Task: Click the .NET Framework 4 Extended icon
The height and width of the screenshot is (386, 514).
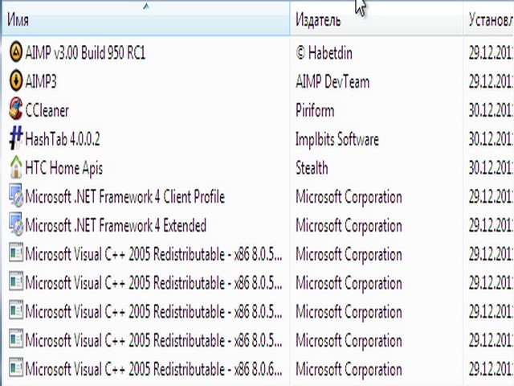Action: pos(16,224)
